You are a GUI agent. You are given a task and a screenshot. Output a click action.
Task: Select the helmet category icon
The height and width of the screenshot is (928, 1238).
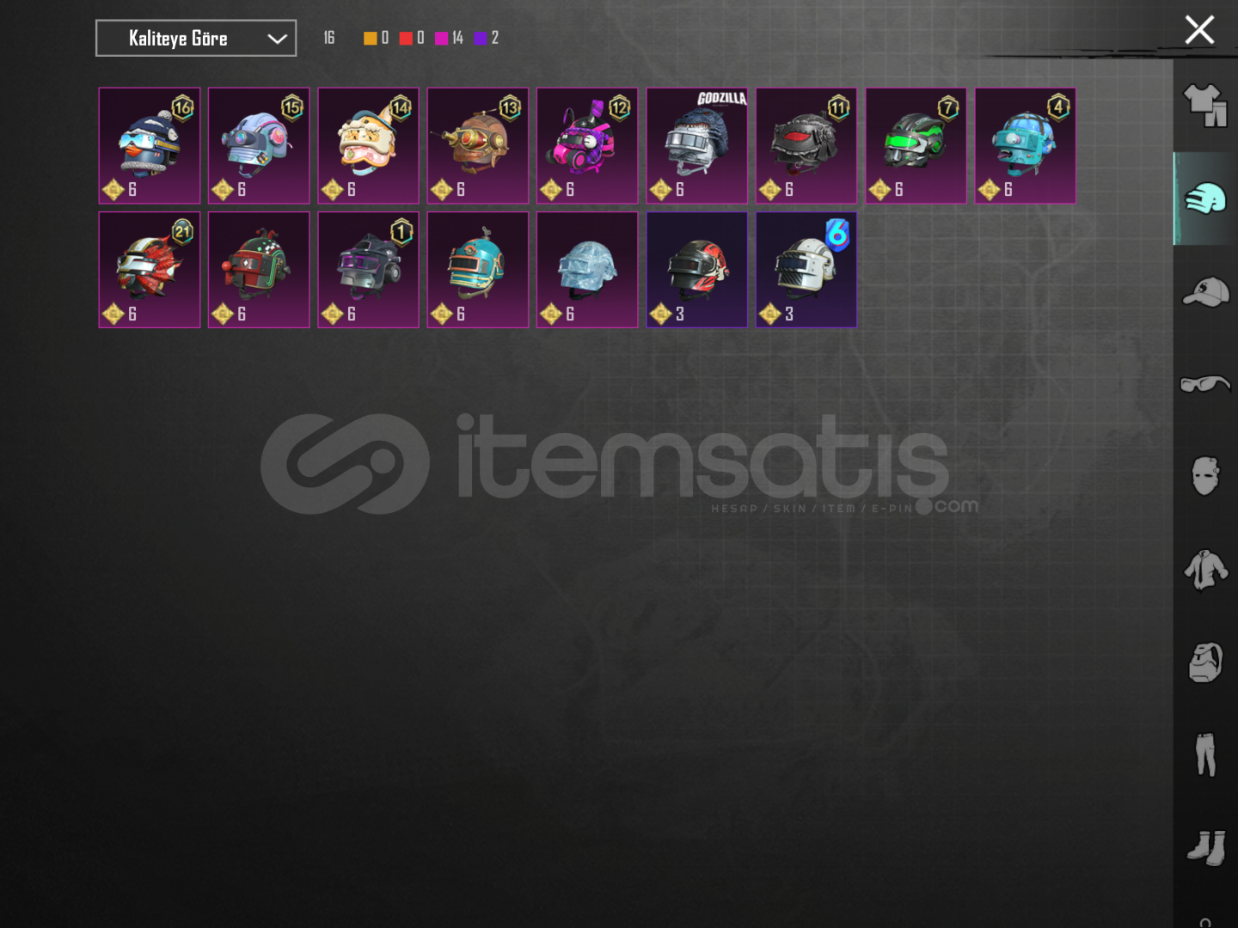1205,199
